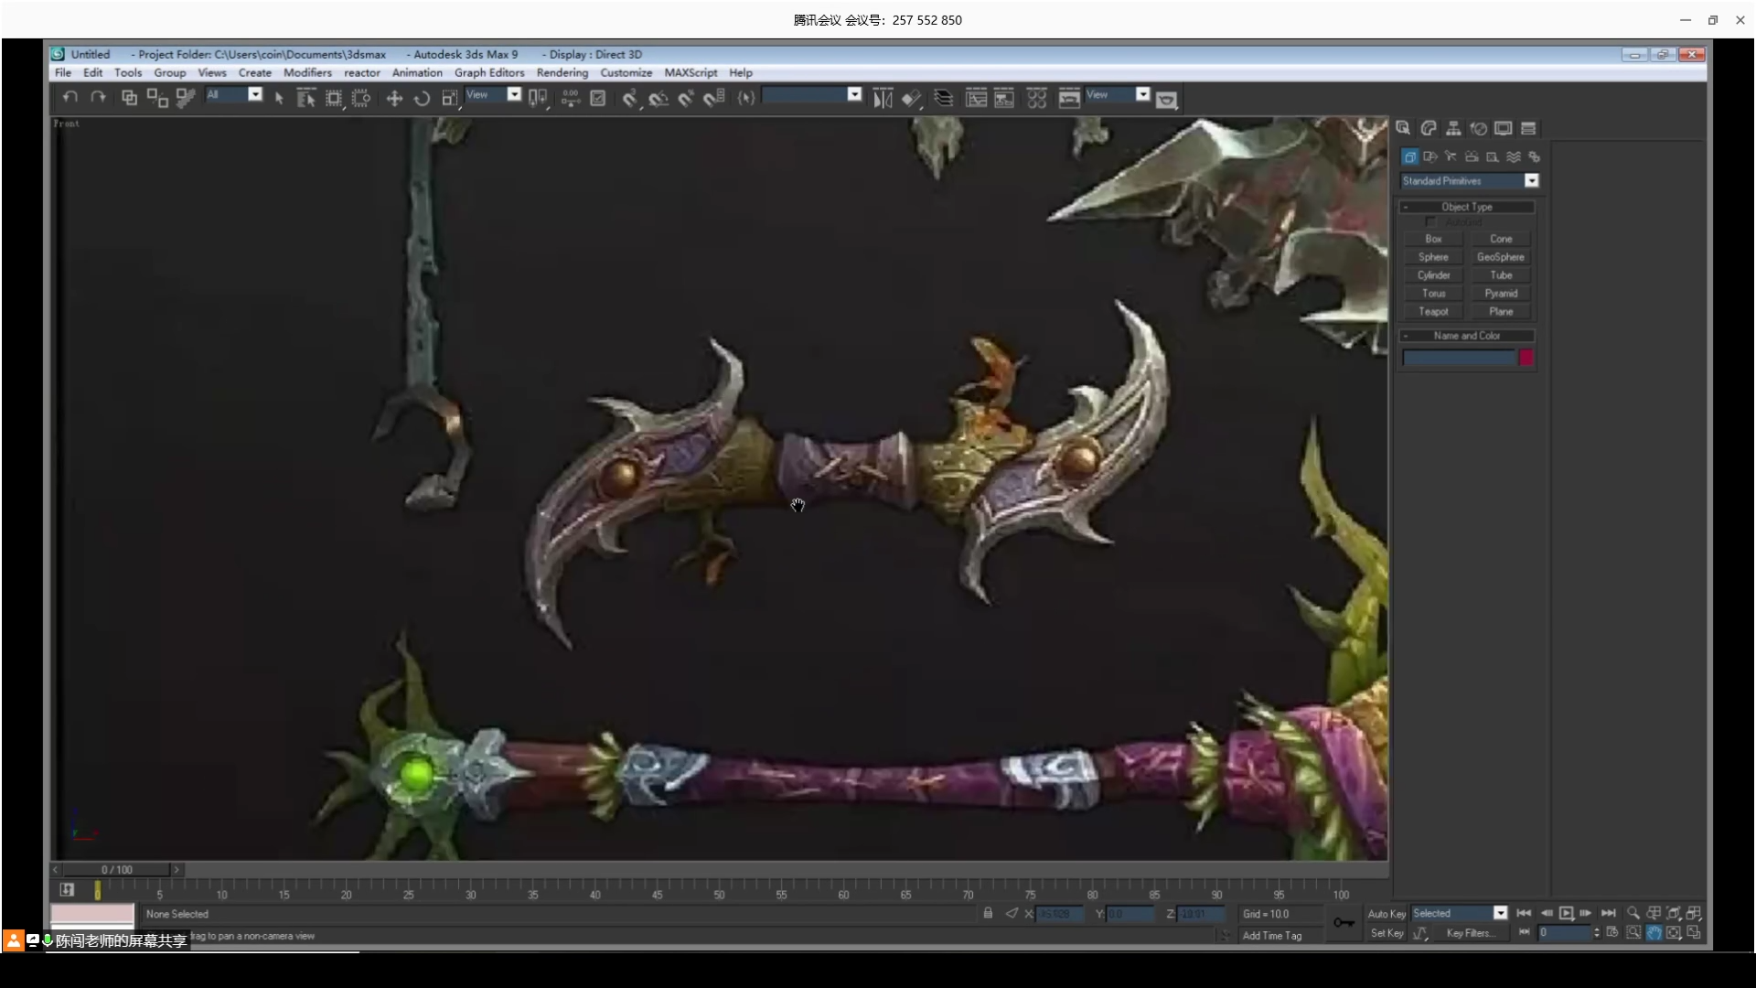Screen dimensions: 1756x988
Task: Switch to the Motion command panel tab
Action: pos(1479,128)
